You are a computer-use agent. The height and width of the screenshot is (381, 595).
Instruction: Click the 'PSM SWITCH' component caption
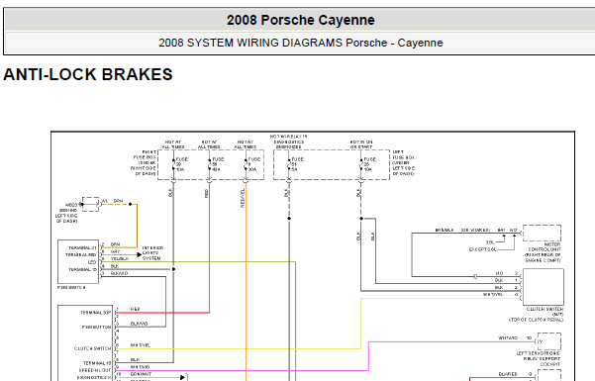point(71,288)
